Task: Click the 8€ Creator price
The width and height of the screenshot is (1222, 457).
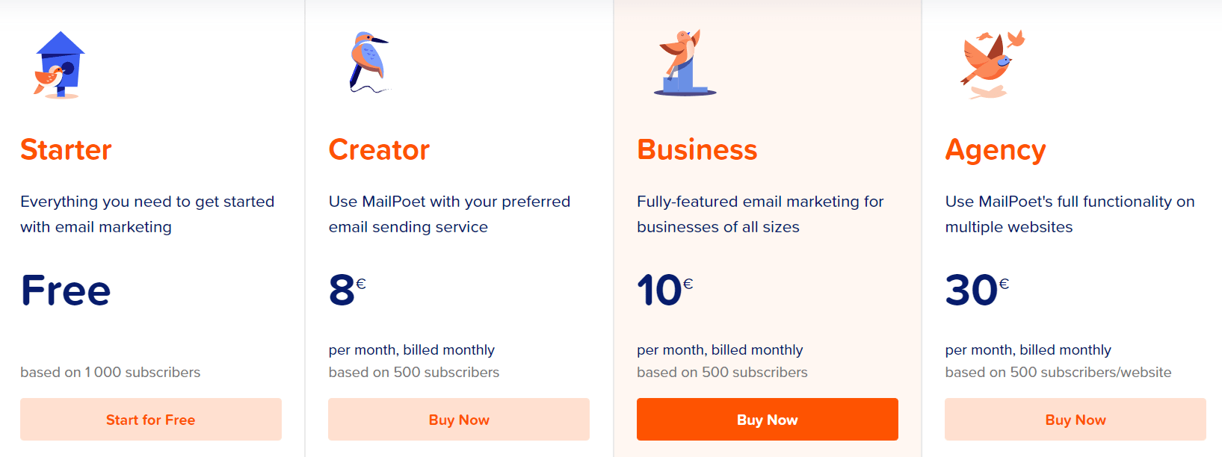Action: pyautogui.click(x=348, y=290)
